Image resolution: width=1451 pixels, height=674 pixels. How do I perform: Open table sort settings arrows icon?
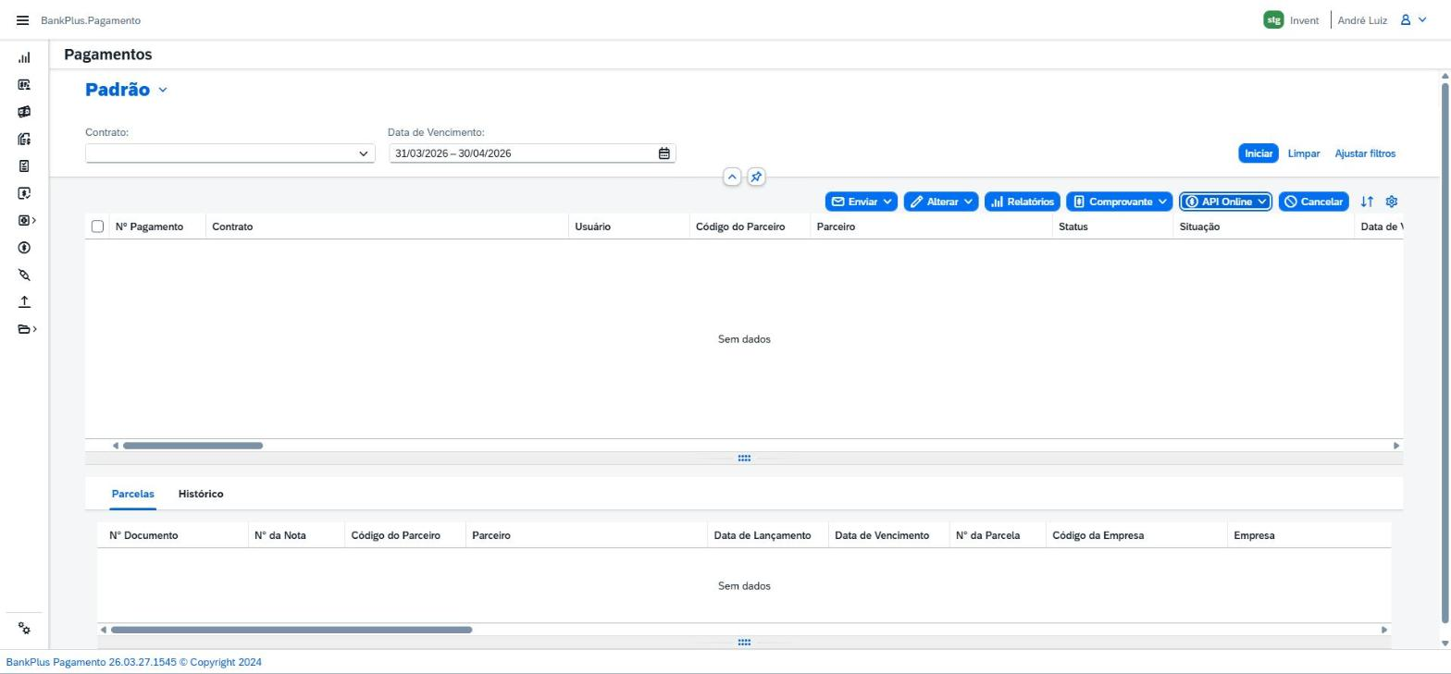[1367, 202]
